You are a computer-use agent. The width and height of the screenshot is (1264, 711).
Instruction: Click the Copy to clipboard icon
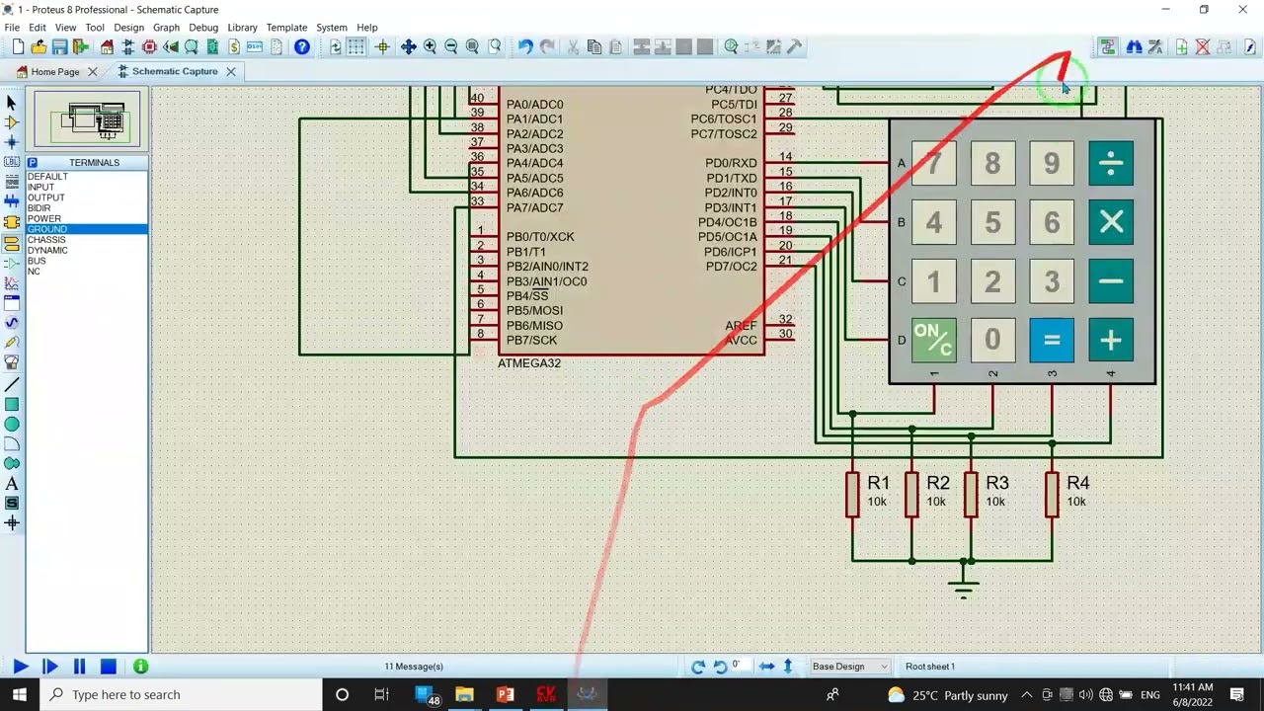pos(594,46)
